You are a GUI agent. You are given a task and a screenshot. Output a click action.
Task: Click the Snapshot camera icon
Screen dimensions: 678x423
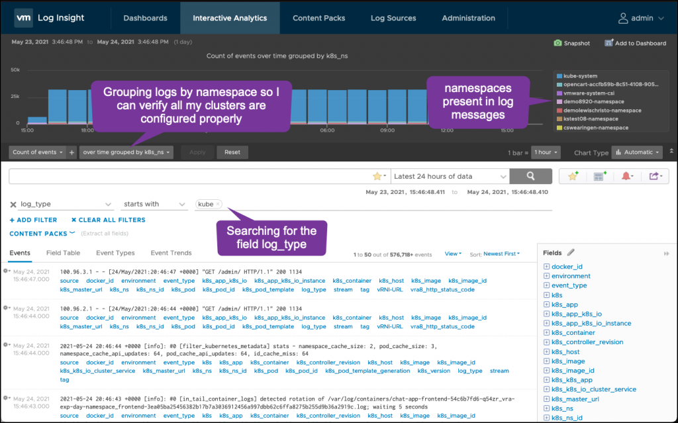(x=557, y=43)
